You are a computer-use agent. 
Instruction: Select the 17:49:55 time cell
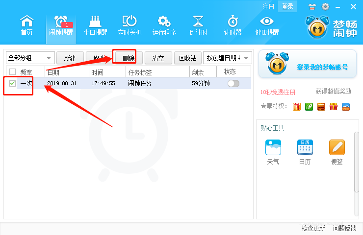[103, 83]
